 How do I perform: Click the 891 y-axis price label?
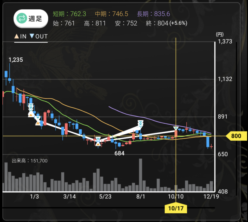coord(222,117)
